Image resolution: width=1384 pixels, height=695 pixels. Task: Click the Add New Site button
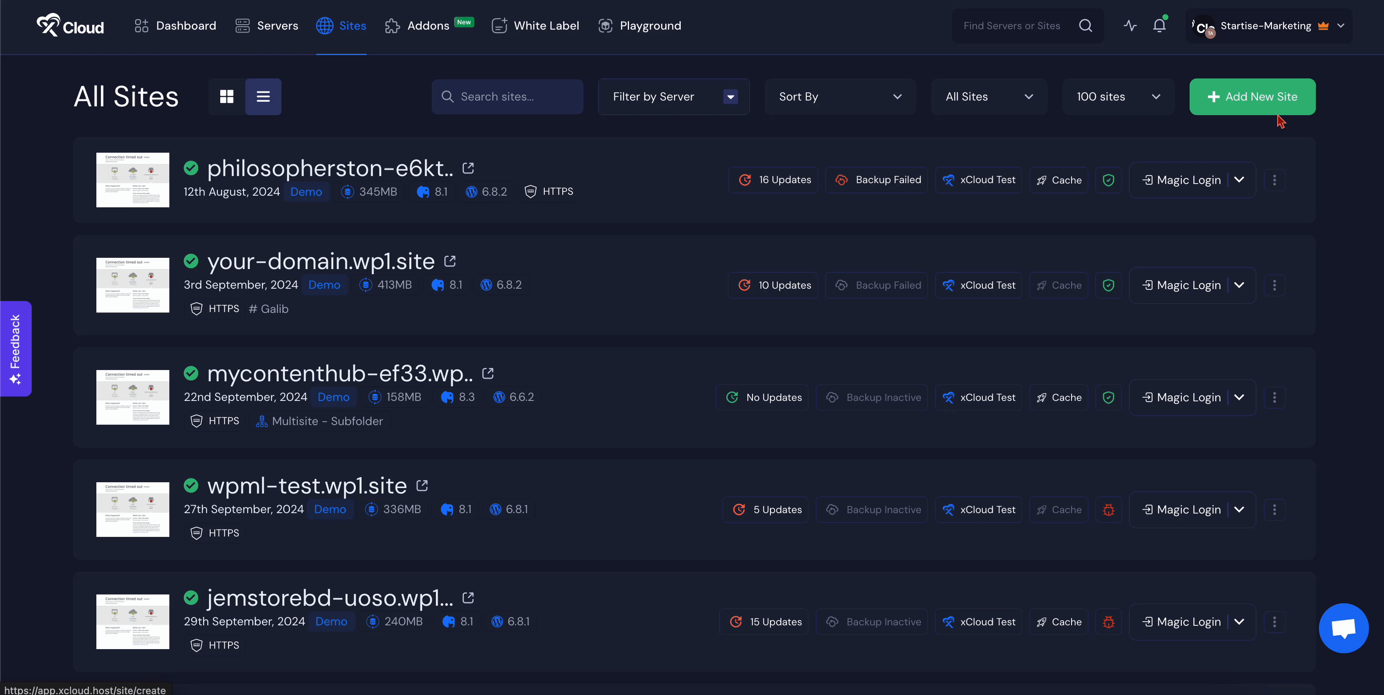coord(1252,97)
